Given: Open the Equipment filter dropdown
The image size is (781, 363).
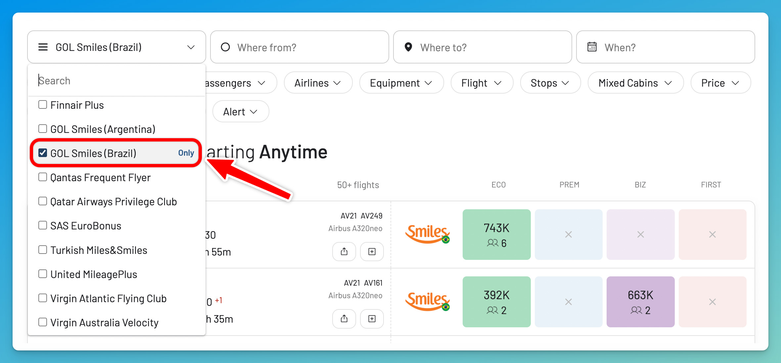Looking at the screenshot, I should pos(401,83).
